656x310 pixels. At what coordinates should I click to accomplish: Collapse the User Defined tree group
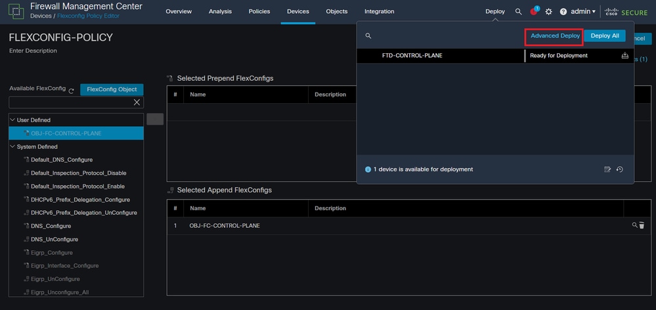[12, 120]
